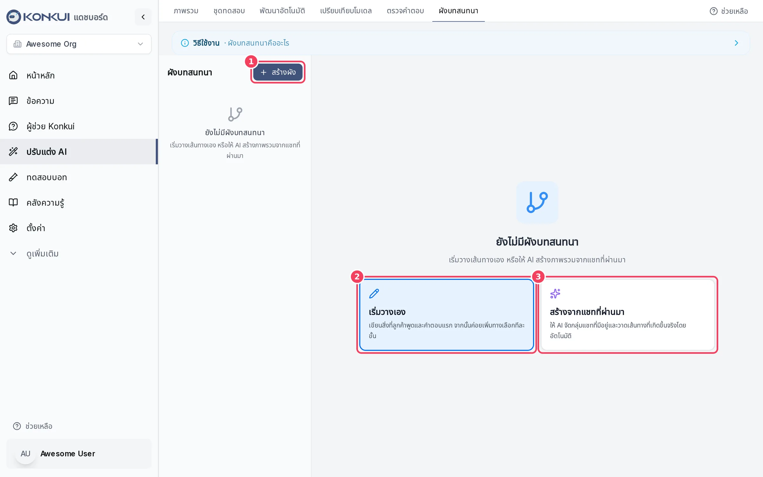Click the gear icon for ตั้งค่า

click(x=13, y=228)
